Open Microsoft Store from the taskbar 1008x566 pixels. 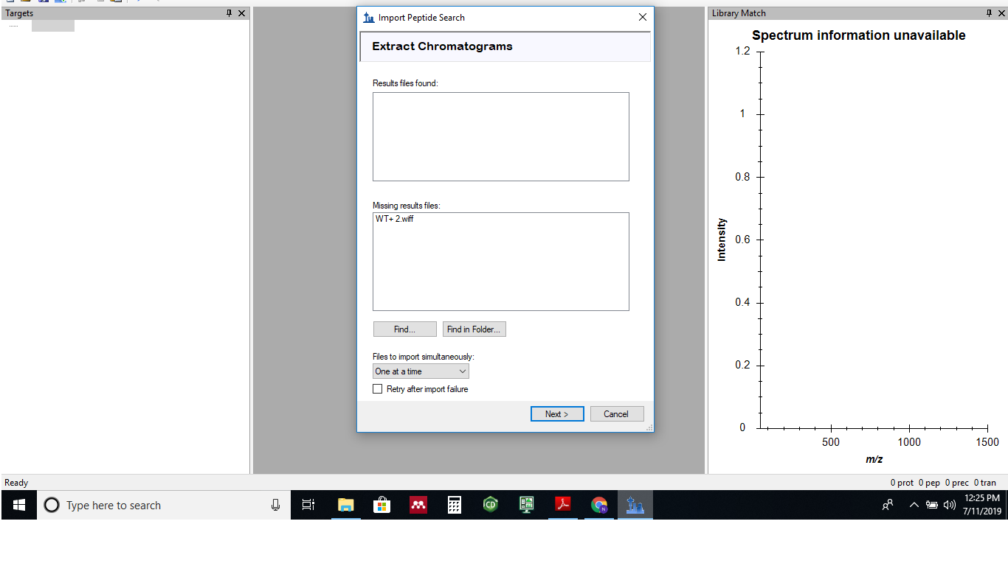pos(382,505)
